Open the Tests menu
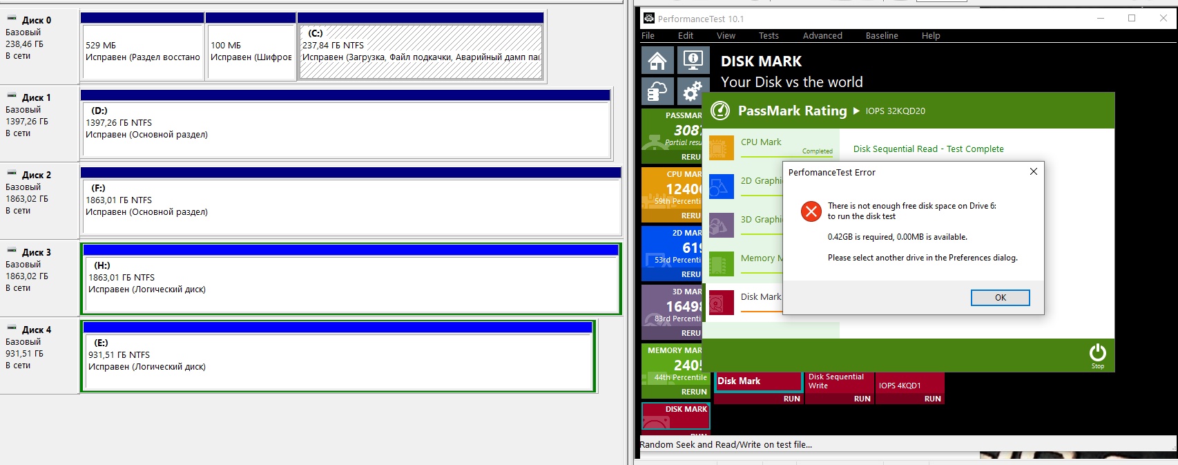 pos(769,36)
